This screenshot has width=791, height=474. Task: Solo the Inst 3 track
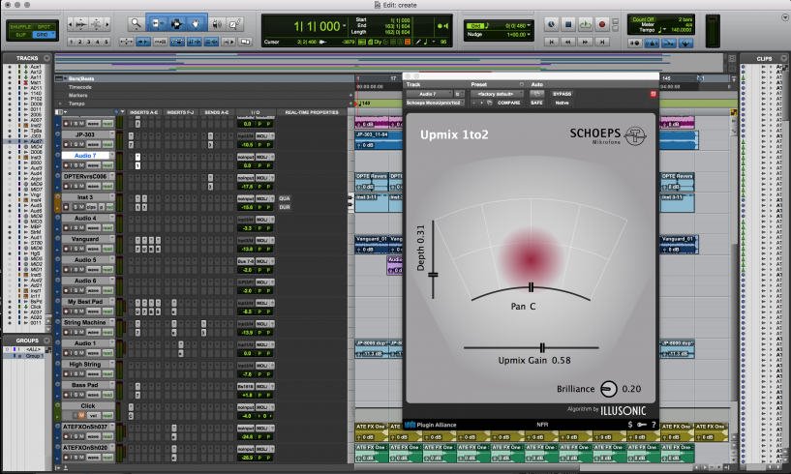click(76, 207)
